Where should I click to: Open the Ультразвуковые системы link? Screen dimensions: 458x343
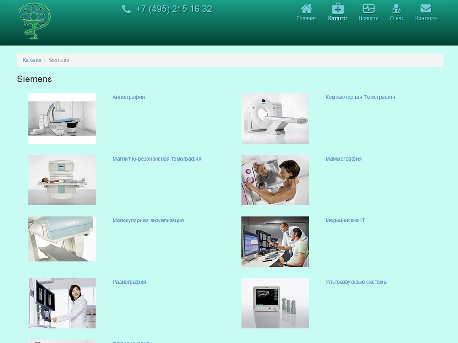pos(356,282)
